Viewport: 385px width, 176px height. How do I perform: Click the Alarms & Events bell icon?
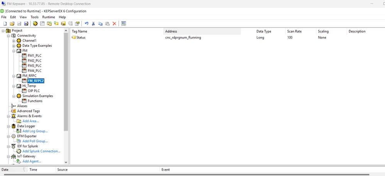click(14, 116)
